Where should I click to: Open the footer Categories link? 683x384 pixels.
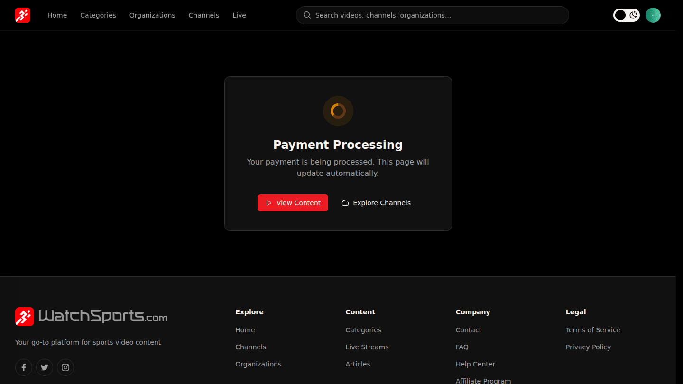pyautogui.click(x=363, y=330)
